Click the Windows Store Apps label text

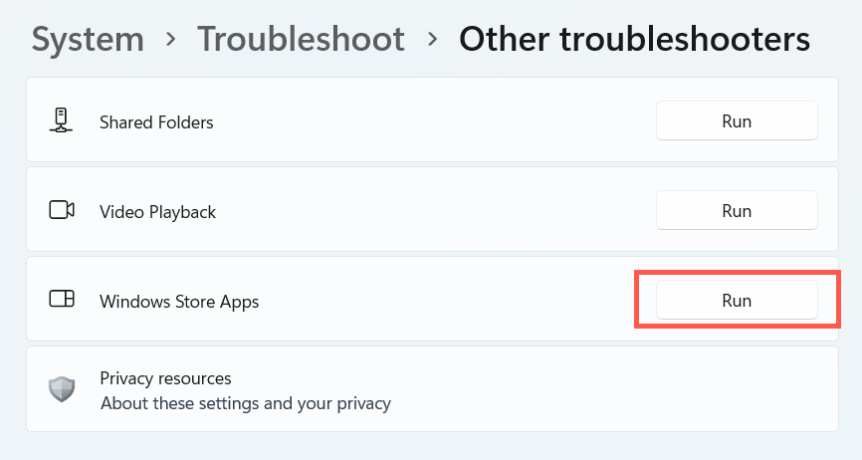[x=179, y=301]
